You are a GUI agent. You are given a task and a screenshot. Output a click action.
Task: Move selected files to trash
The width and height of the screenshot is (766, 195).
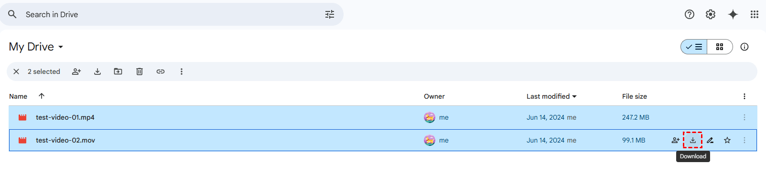[x=140, y=72]
